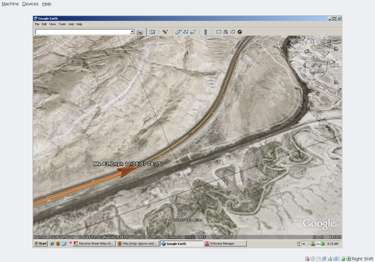Click the zoom slider handle

click(336, 65)
